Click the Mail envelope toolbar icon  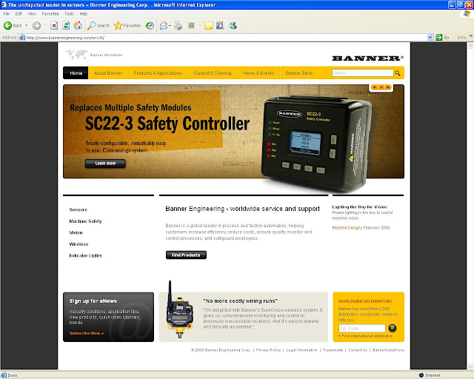pyautogui.click(x=164, y=26)
